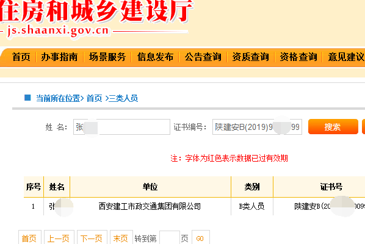Select the 西安建工市政交通集团有限公司 cell
This screenshot has height=244, width=365.
point(150,207)
